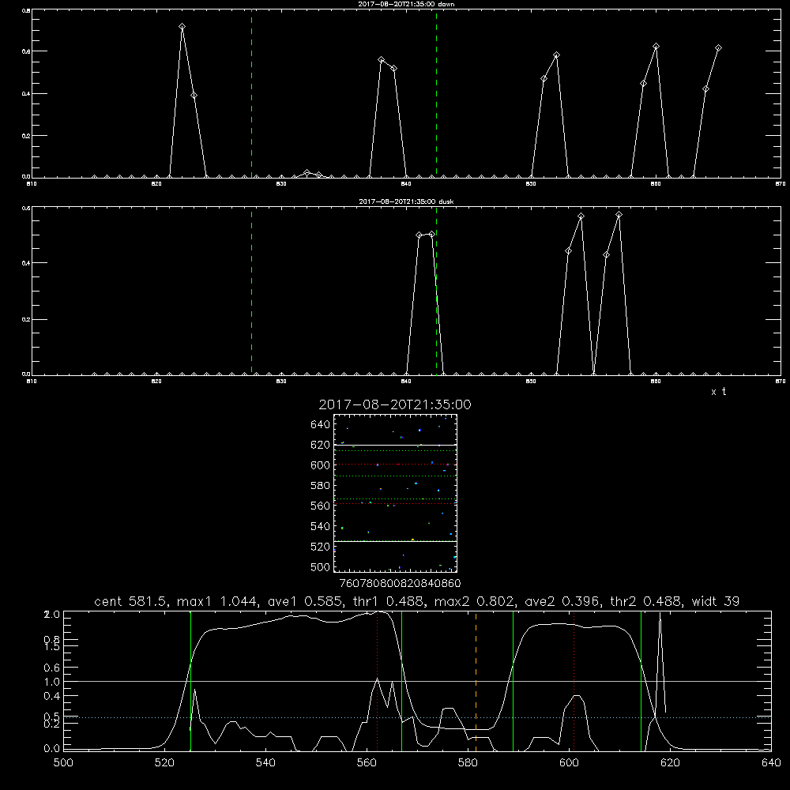The image size is (790, 790).
Task: Select the tiny bump diamond near the dawn baseline
Action: tap(307, 173)
